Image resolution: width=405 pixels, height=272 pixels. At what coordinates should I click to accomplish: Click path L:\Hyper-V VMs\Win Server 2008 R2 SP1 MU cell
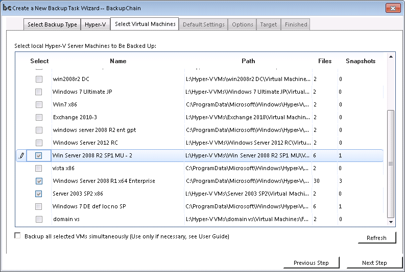[x=247, y=155]
